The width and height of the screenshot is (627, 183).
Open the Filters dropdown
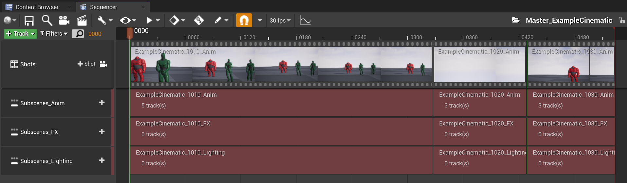54,33
